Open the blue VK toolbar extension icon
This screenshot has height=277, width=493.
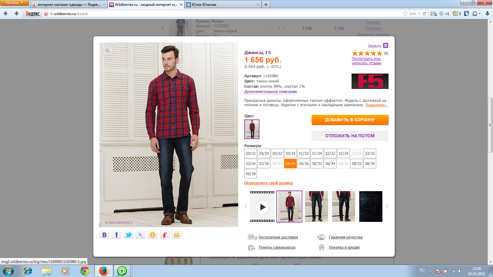coord(467,14)
